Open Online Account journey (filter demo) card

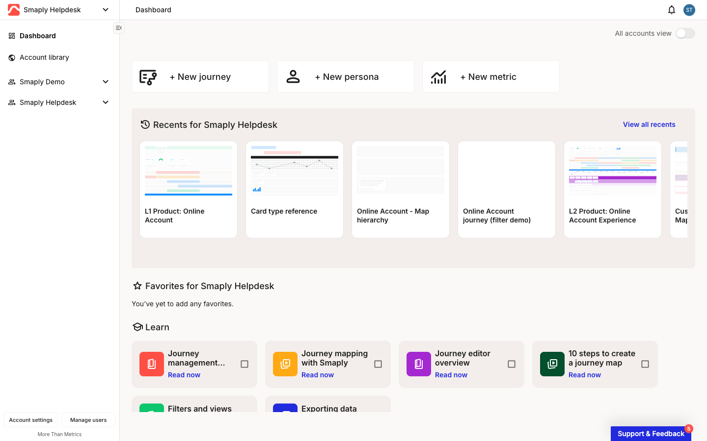pyautogui.click(x=507, y=190)
